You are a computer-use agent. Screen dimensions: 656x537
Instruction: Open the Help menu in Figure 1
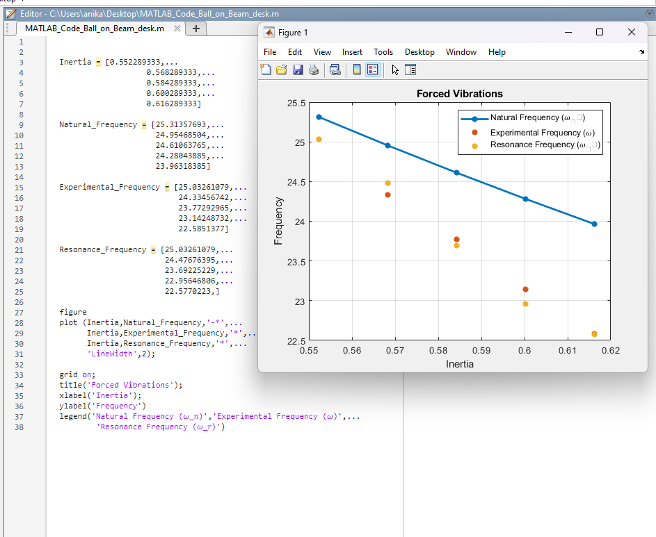point(497,52)
